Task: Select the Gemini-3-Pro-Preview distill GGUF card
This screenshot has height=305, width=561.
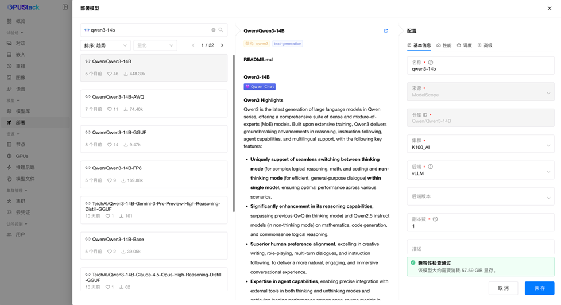Action: coord(154,210)
